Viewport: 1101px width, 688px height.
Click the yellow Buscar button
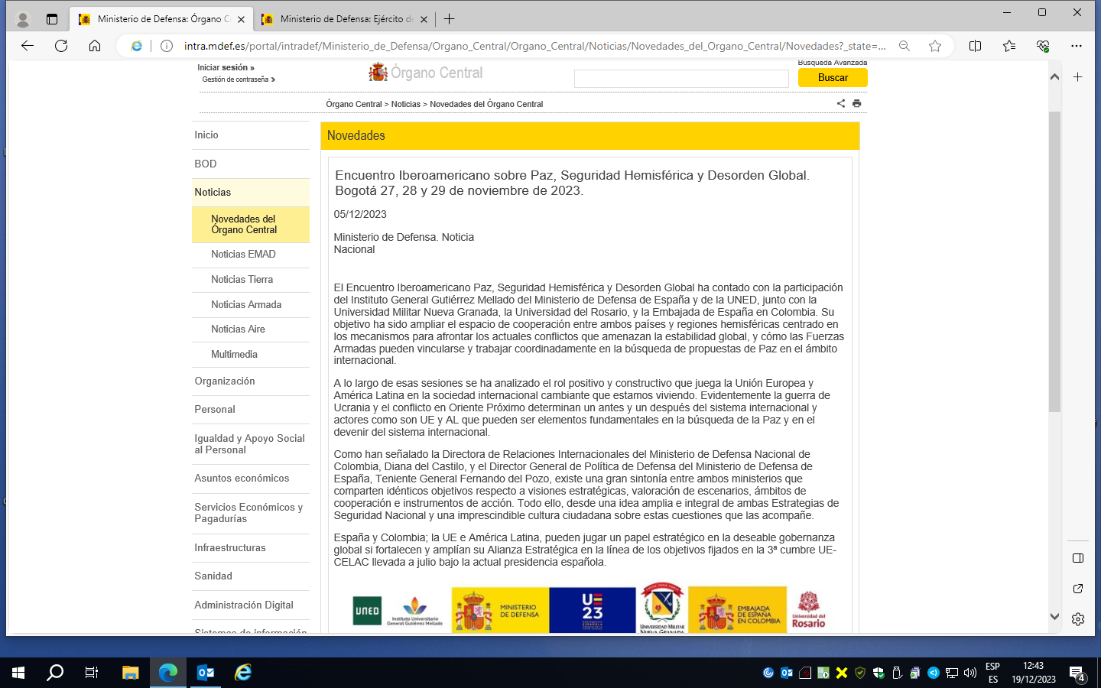tap(833, 77)
